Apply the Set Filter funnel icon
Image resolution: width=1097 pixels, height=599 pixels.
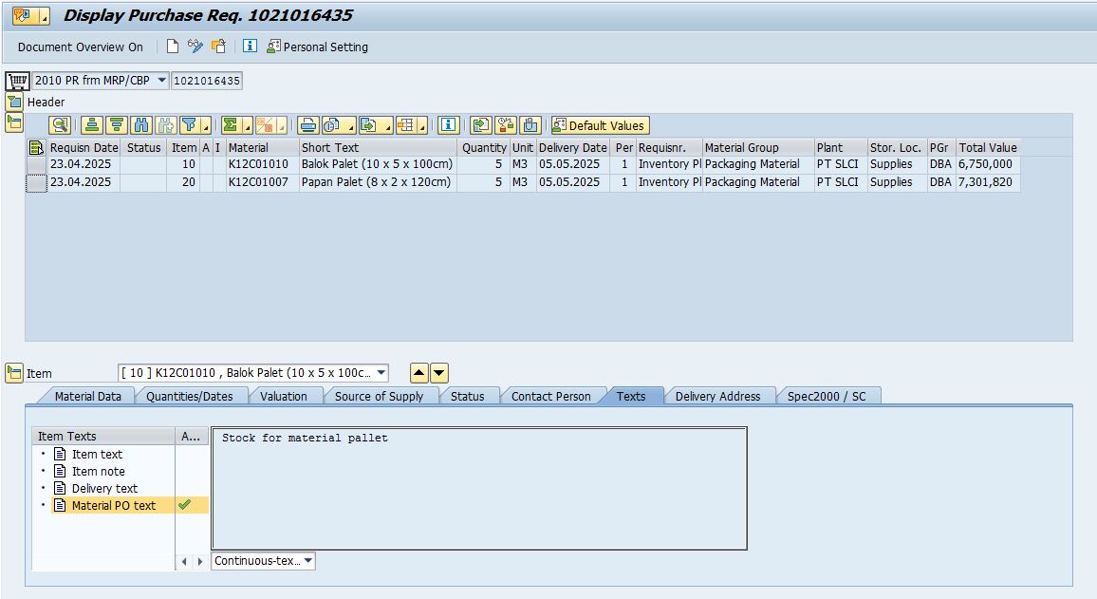click(189, 125)
